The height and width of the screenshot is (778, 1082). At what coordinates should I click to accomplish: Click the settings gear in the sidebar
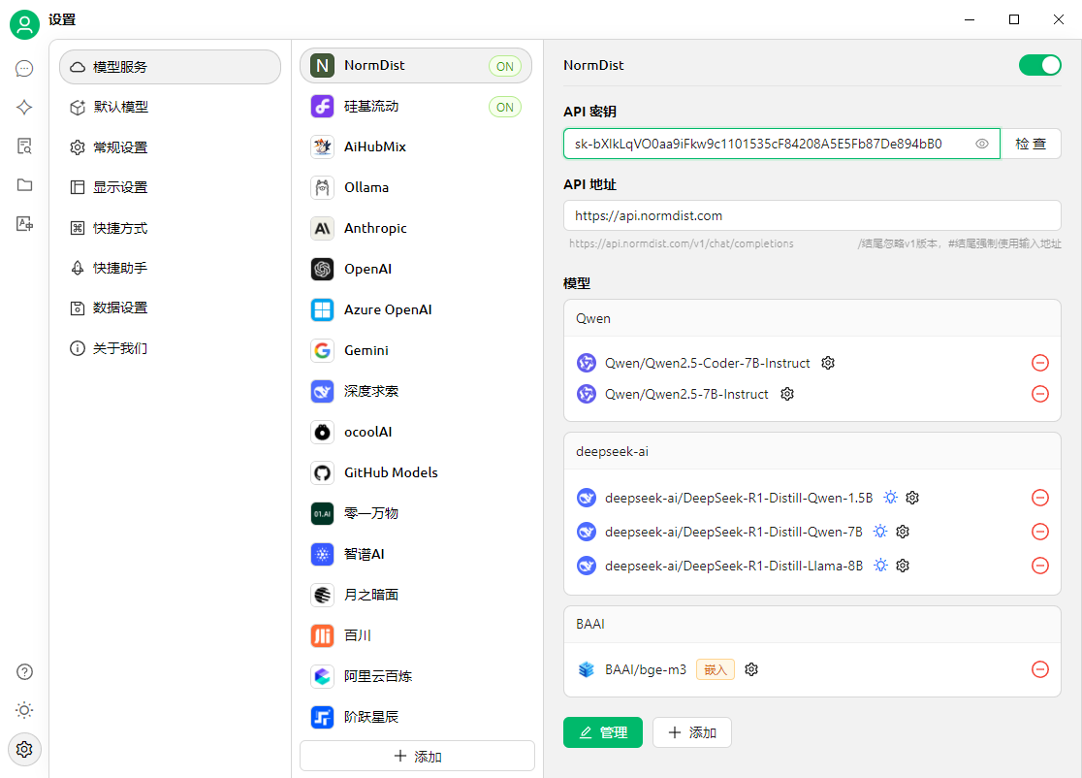click(x=24, y=749)
